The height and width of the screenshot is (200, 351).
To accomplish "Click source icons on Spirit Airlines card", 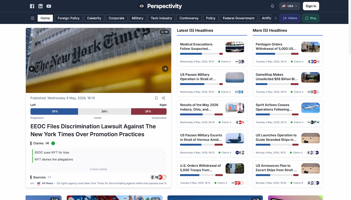I will click(314, 122).
